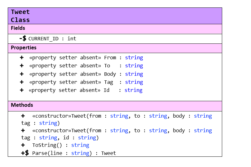Image resolution: width=251 pixels, height=167 pixels.
Task: Click the plus sign beside Body property
Action: pyautogui.click(x=22, y=74)
